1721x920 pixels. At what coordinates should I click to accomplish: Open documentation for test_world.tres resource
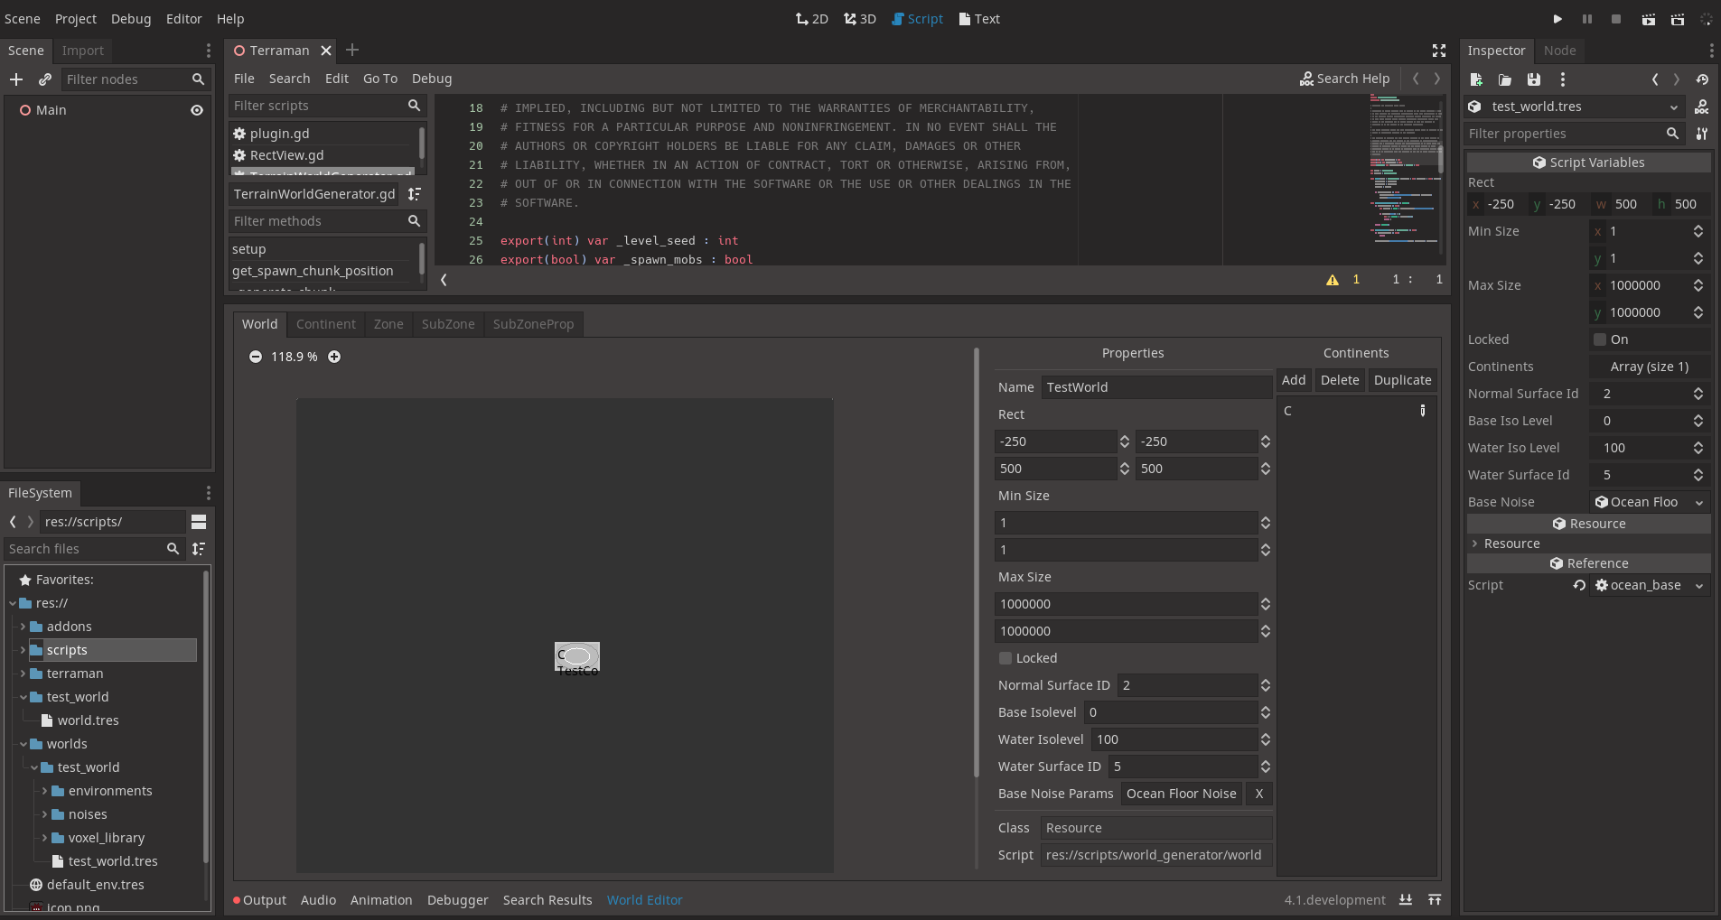click(1702, 107)
